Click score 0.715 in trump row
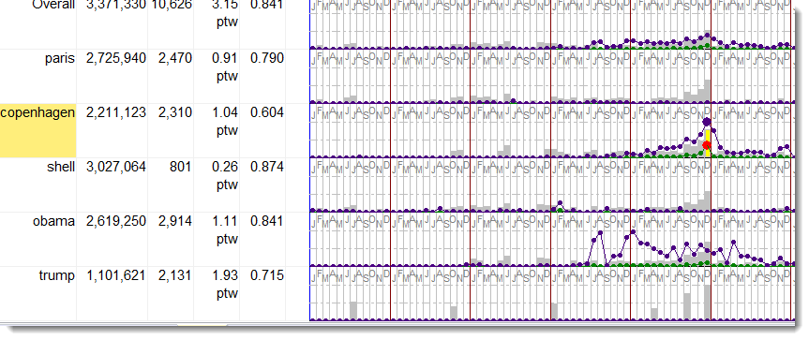 point(267,275)
